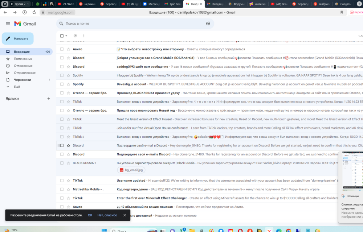
Task: Open the Входящие folder
Action: pyautogui.click(x=27, y=52)
